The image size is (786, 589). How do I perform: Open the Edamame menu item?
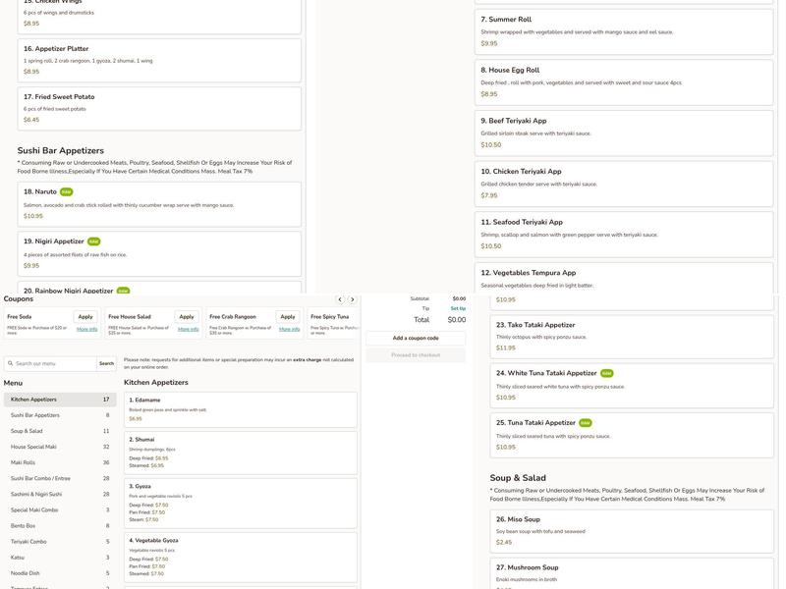240,408
